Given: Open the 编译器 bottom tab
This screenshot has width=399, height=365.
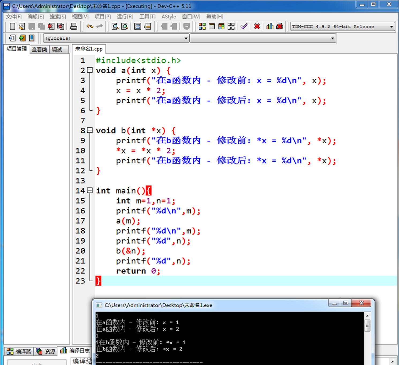Looking at the screenshot, I should (19, 351).
